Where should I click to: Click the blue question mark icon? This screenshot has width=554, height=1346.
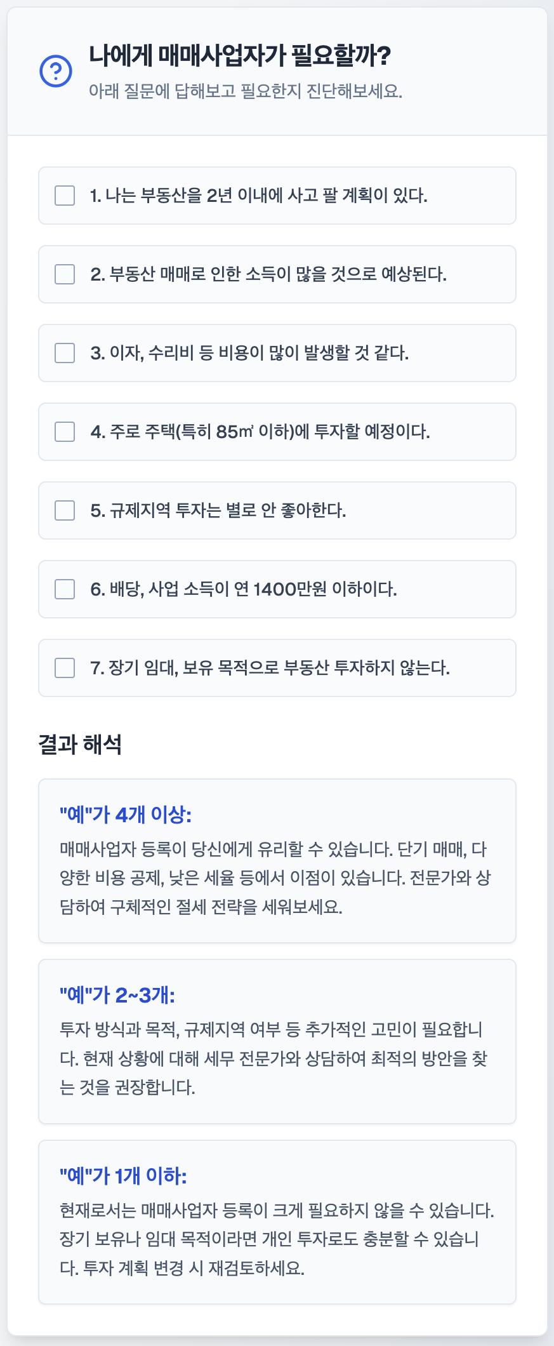point(56,70)
